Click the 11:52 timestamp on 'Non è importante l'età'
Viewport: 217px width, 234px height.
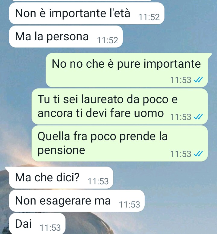click(x=149, y=17)
